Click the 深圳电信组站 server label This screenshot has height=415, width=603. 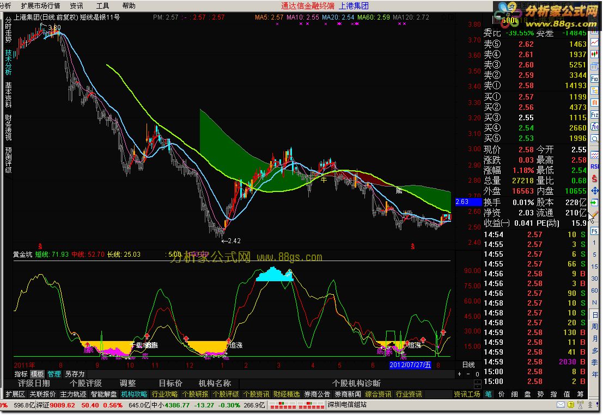(348, 405)
